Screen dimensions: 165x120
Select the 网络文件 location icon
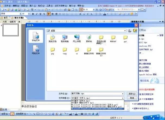click(x=36, y=50)
